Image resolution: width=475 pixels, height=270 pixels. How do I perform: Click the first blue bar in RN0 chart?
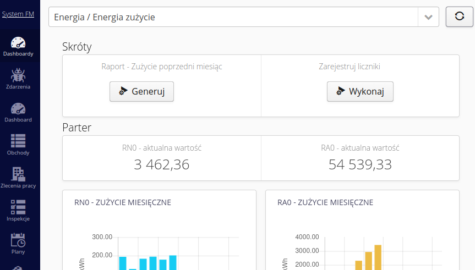(x=123, y=263)
